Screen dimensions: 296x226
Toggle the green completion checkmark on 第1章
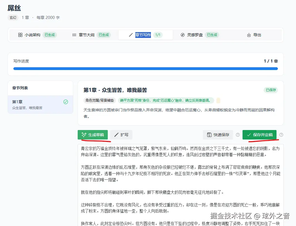(x=65, y=102)
